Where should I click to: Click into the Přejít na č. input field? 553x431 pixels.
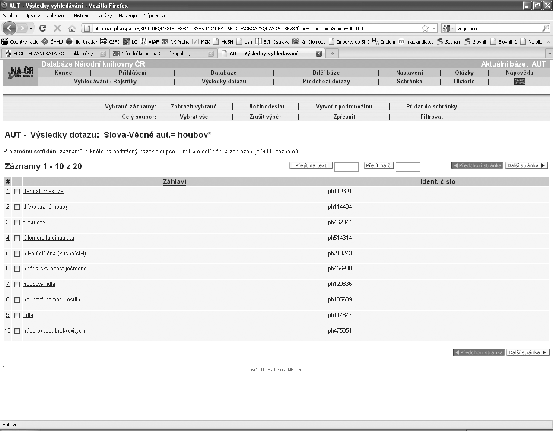[x=408, y=167]
